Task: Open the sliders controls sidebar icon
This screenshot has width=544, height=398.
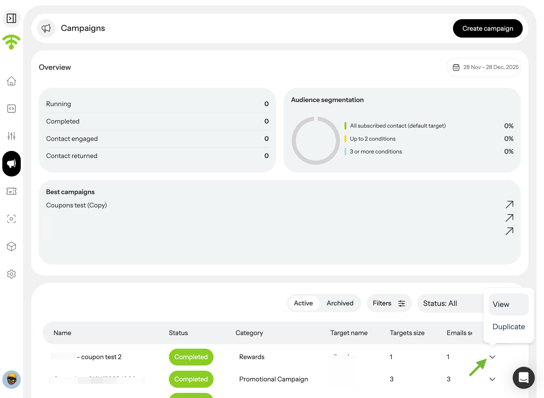Action: tap(12, 136)
